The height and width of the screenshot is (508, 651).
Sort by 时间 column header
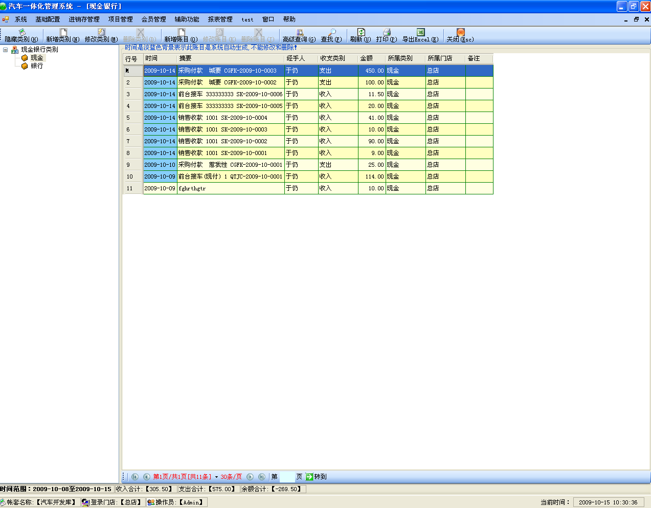(x=160, y=58)
